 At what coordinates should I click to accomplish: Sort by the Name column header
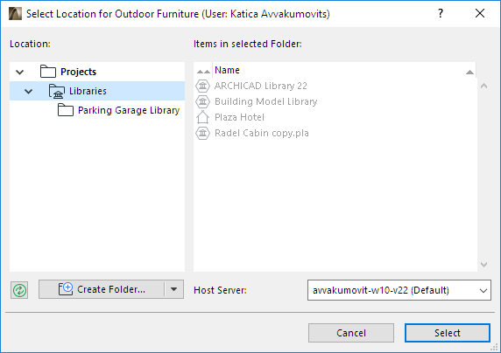pos(344,70)
